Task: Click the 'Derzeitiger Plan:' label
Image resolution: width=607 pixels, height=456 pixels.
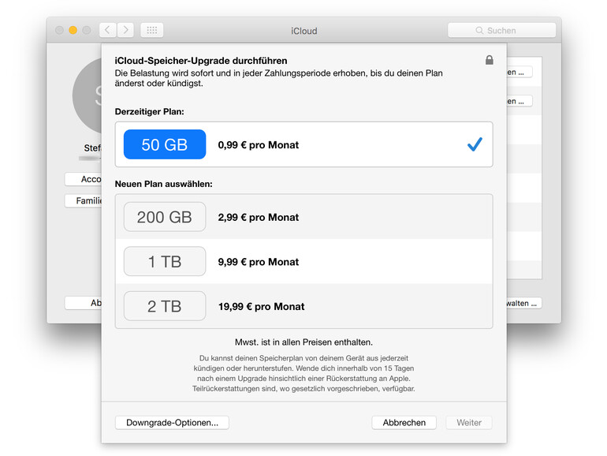Action: click(150, 111)
